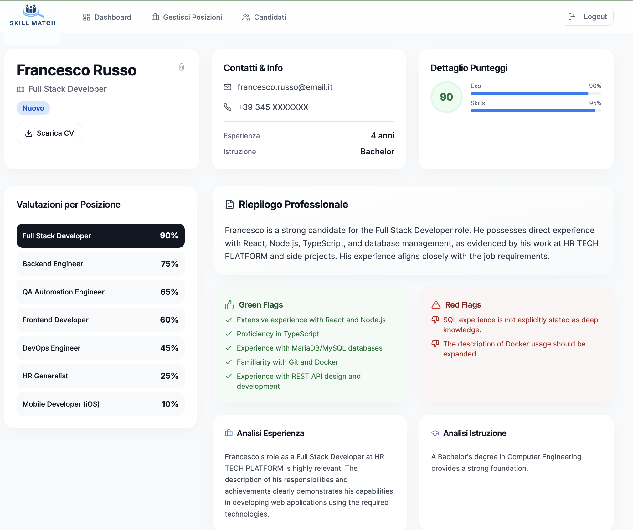
Task: Go to the Candidati section
Action: [264, 17]
